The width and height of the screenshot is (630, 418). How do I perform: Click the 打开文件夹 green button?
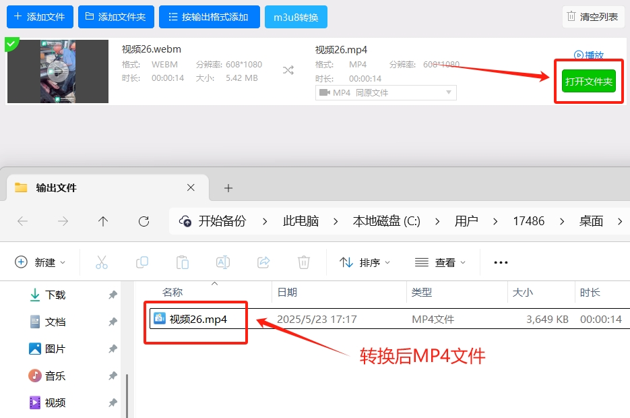tap(588, 79)
